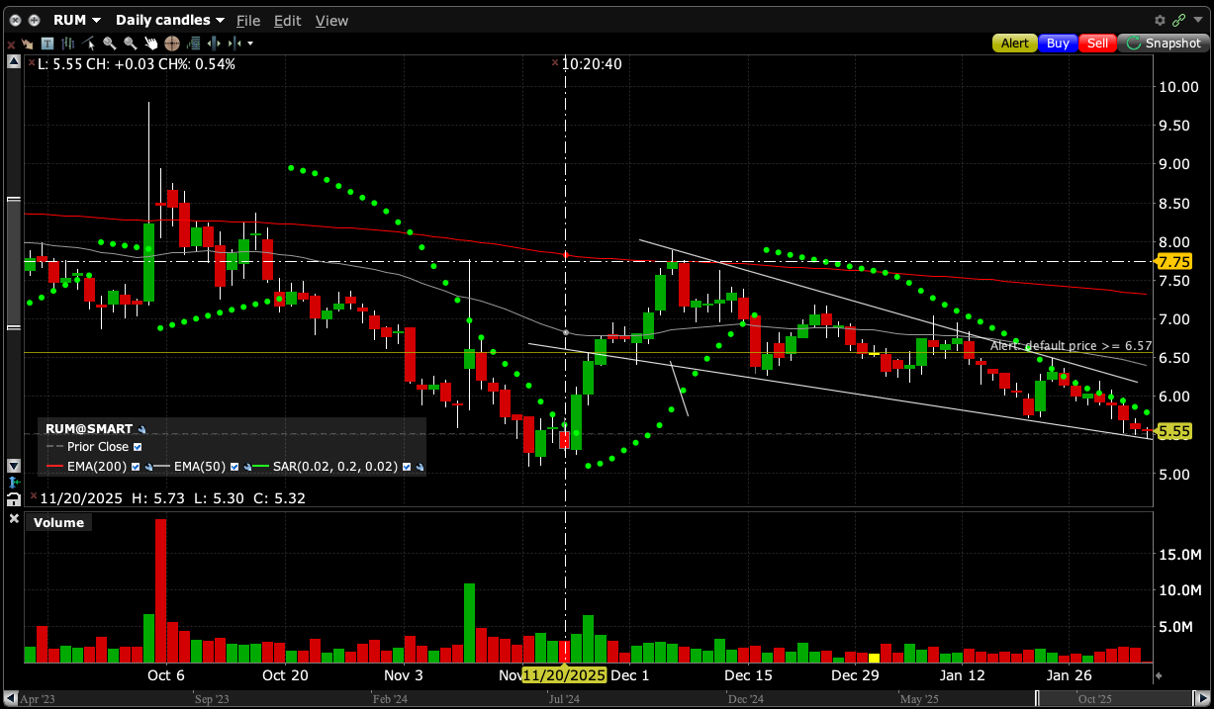Screen dimensions: 1214x709
Task: Open the View menu
Action: click(x=331, y=20)
